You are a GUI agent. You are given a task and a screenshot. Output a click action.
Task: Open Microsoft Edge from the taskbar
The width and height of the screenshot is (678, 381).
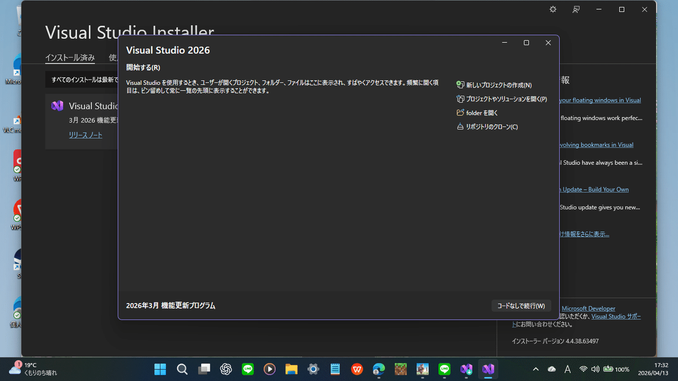click(379, 369)
